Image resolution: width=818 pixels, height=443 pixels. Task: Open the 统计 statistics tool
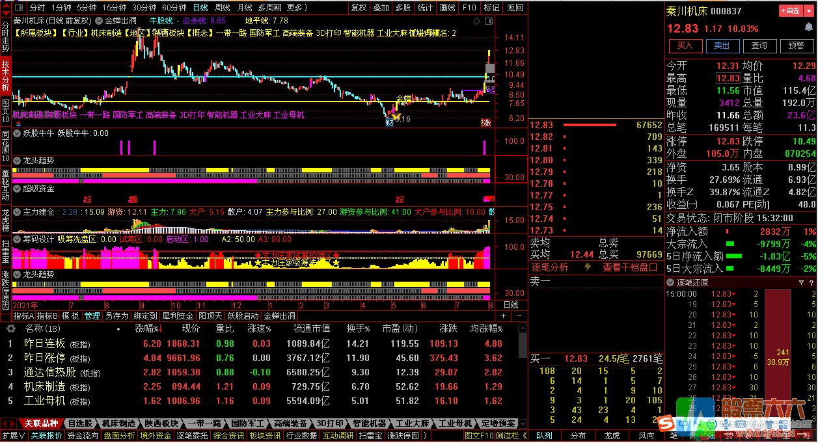click(x=425, y=7)
